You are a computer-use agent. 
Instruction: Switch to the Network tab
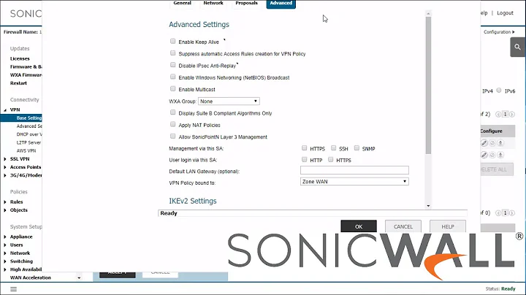point(213,4)
